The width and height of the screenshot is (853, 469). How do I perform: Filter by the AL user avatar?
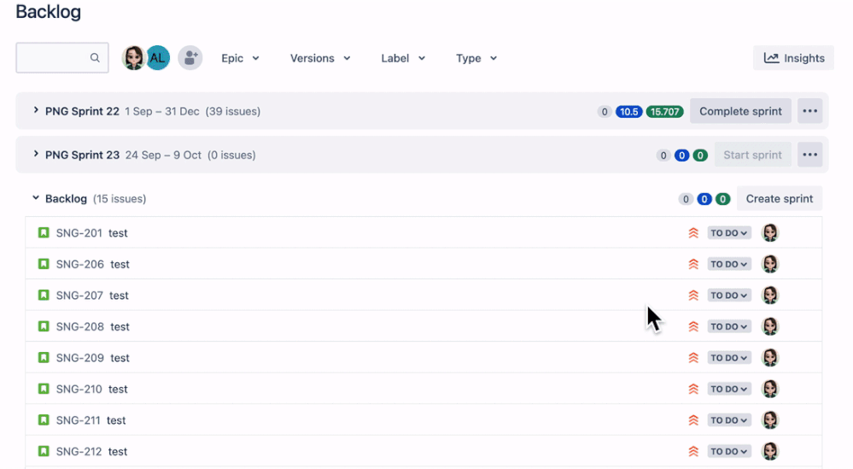[158, 58]
